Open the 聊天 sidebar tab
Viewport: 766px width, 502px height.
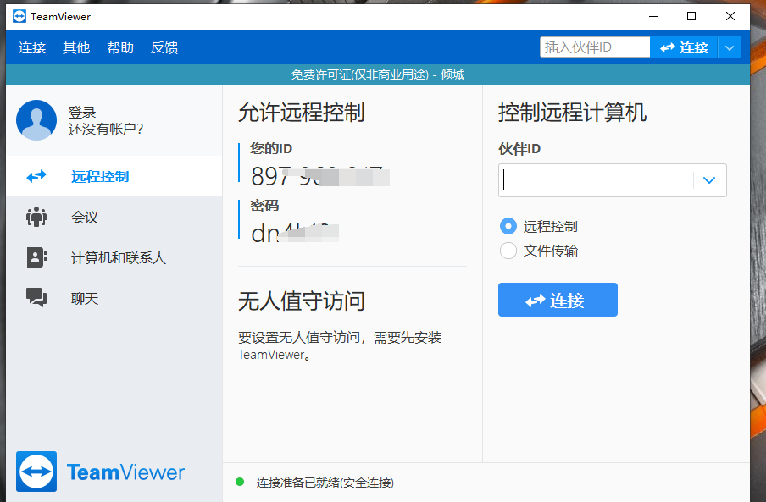pyautogui.click(x=114, y=298)
